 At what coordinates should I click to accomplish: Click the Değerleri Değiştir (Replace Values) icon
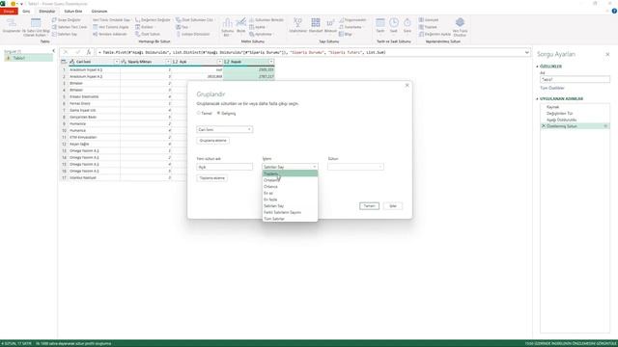(x=153, y=19)
